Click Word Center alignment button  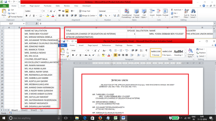click(119, 55)
